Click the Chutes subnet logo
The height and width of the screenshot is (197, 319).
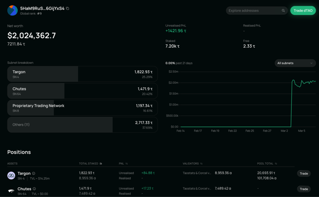11,191
